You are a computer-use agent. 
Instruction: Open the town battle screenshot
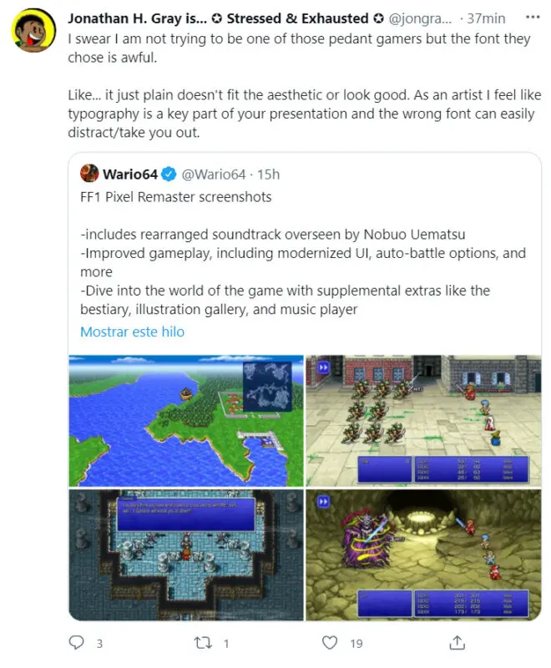pyautogui.click(x=423, y=421)
